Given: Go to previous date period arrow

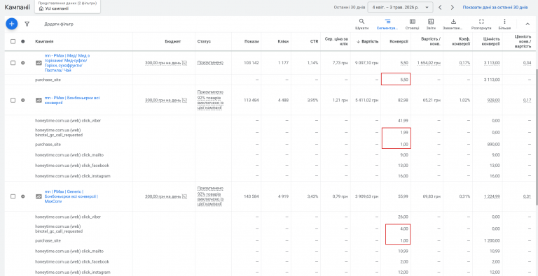Looking at the screenshot, I should tap(440, 7).
